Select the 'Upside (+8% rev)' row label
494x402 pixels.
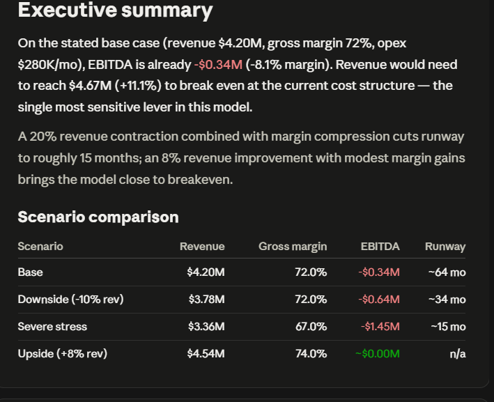[63, 353]
